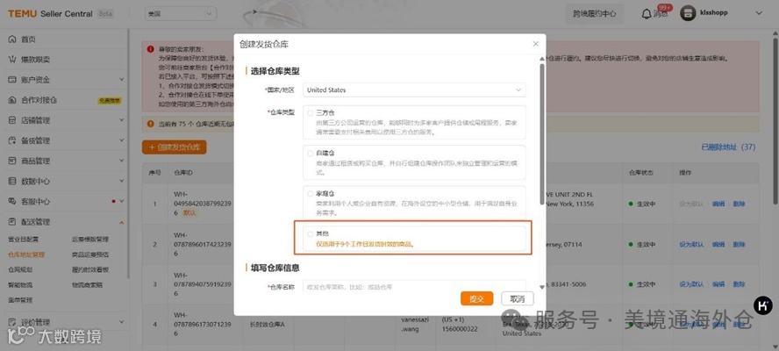Expand the 商品管理 menu chevron
The height and width of the screenshot is (351, 779).
coord(122,161)
